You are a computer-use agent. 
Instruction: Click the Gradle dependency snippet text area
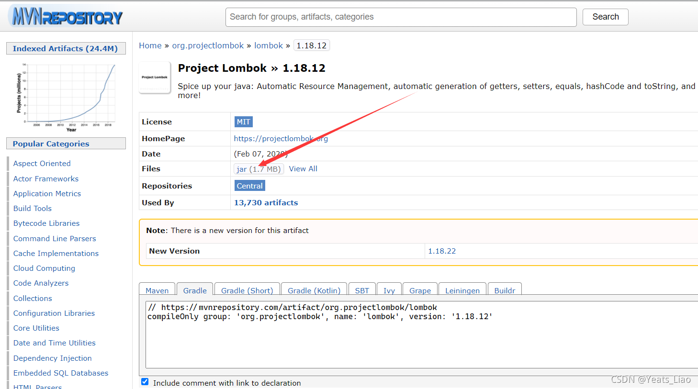pos(421,334)
